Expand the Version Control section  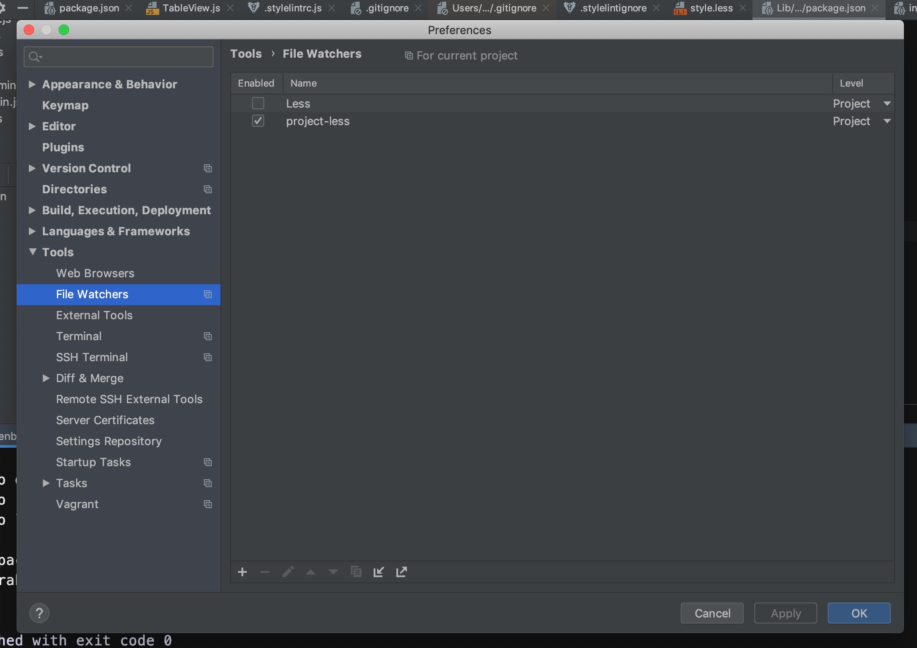click(32, 168)
